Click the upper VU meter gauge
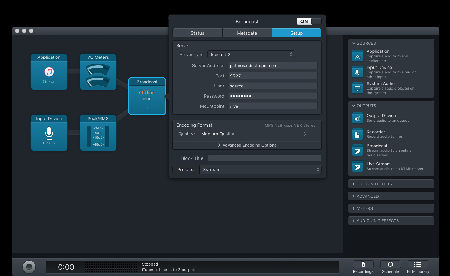 pyautogui.click(x=98, y=69)
